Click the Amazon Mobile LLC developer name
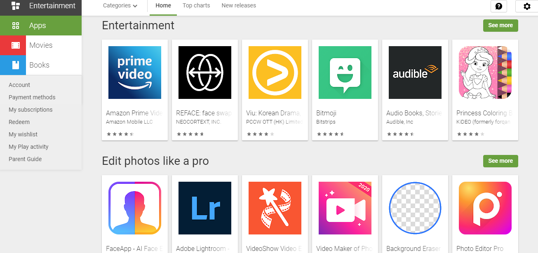 [x=129, y=122]
